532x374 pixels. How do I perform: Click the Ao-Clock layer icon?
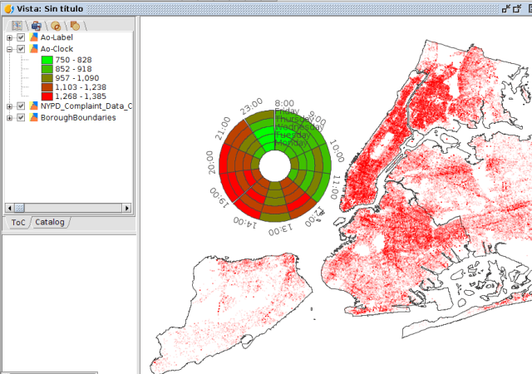(x=34, y=49)
